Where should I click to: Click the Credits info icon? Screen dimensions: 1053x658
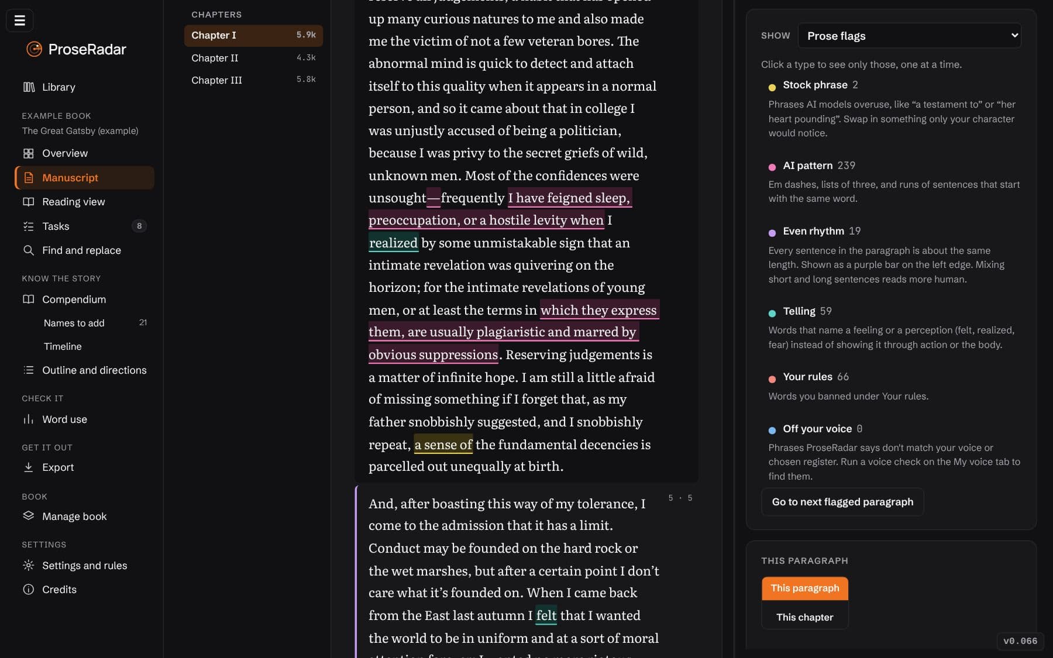[x=28, y=590]
